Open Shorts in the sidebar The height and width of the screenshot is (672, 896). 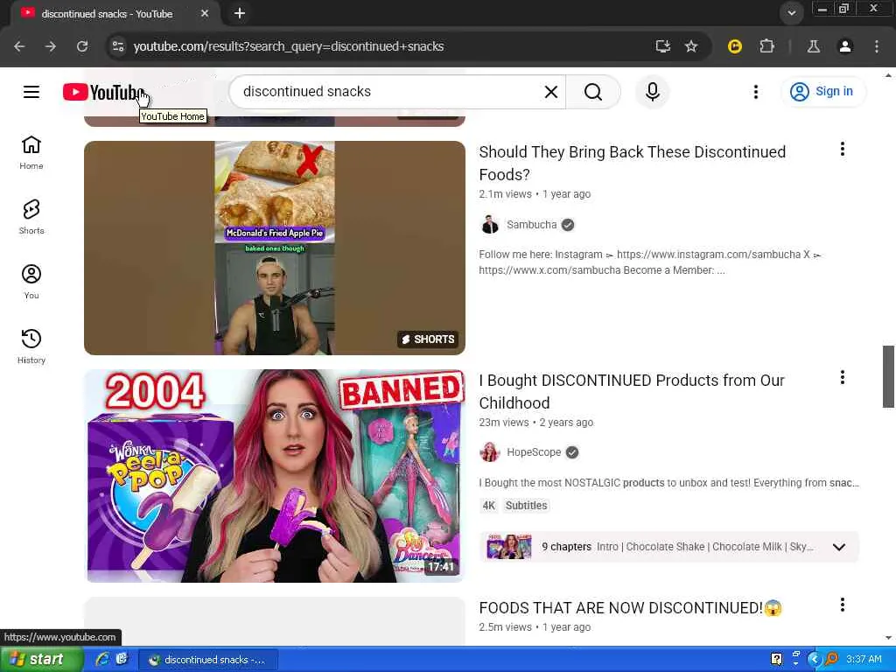pos(31,217)
